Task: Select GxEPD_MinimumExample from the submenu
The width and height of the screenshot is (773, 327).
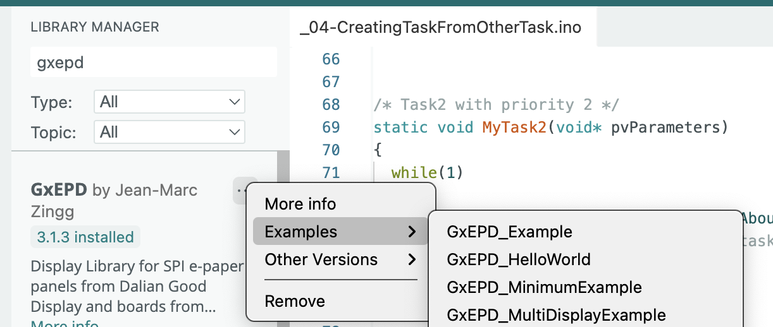Action: point(544,287)
